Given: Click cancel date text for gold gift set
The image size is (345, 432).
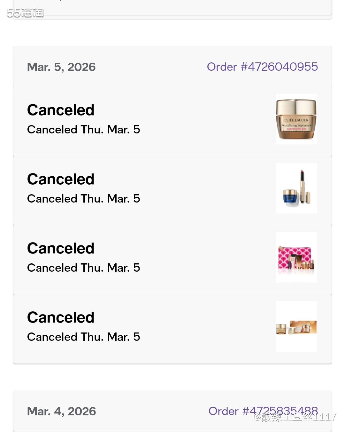Looking at the screenshot, I should point(83,337).
